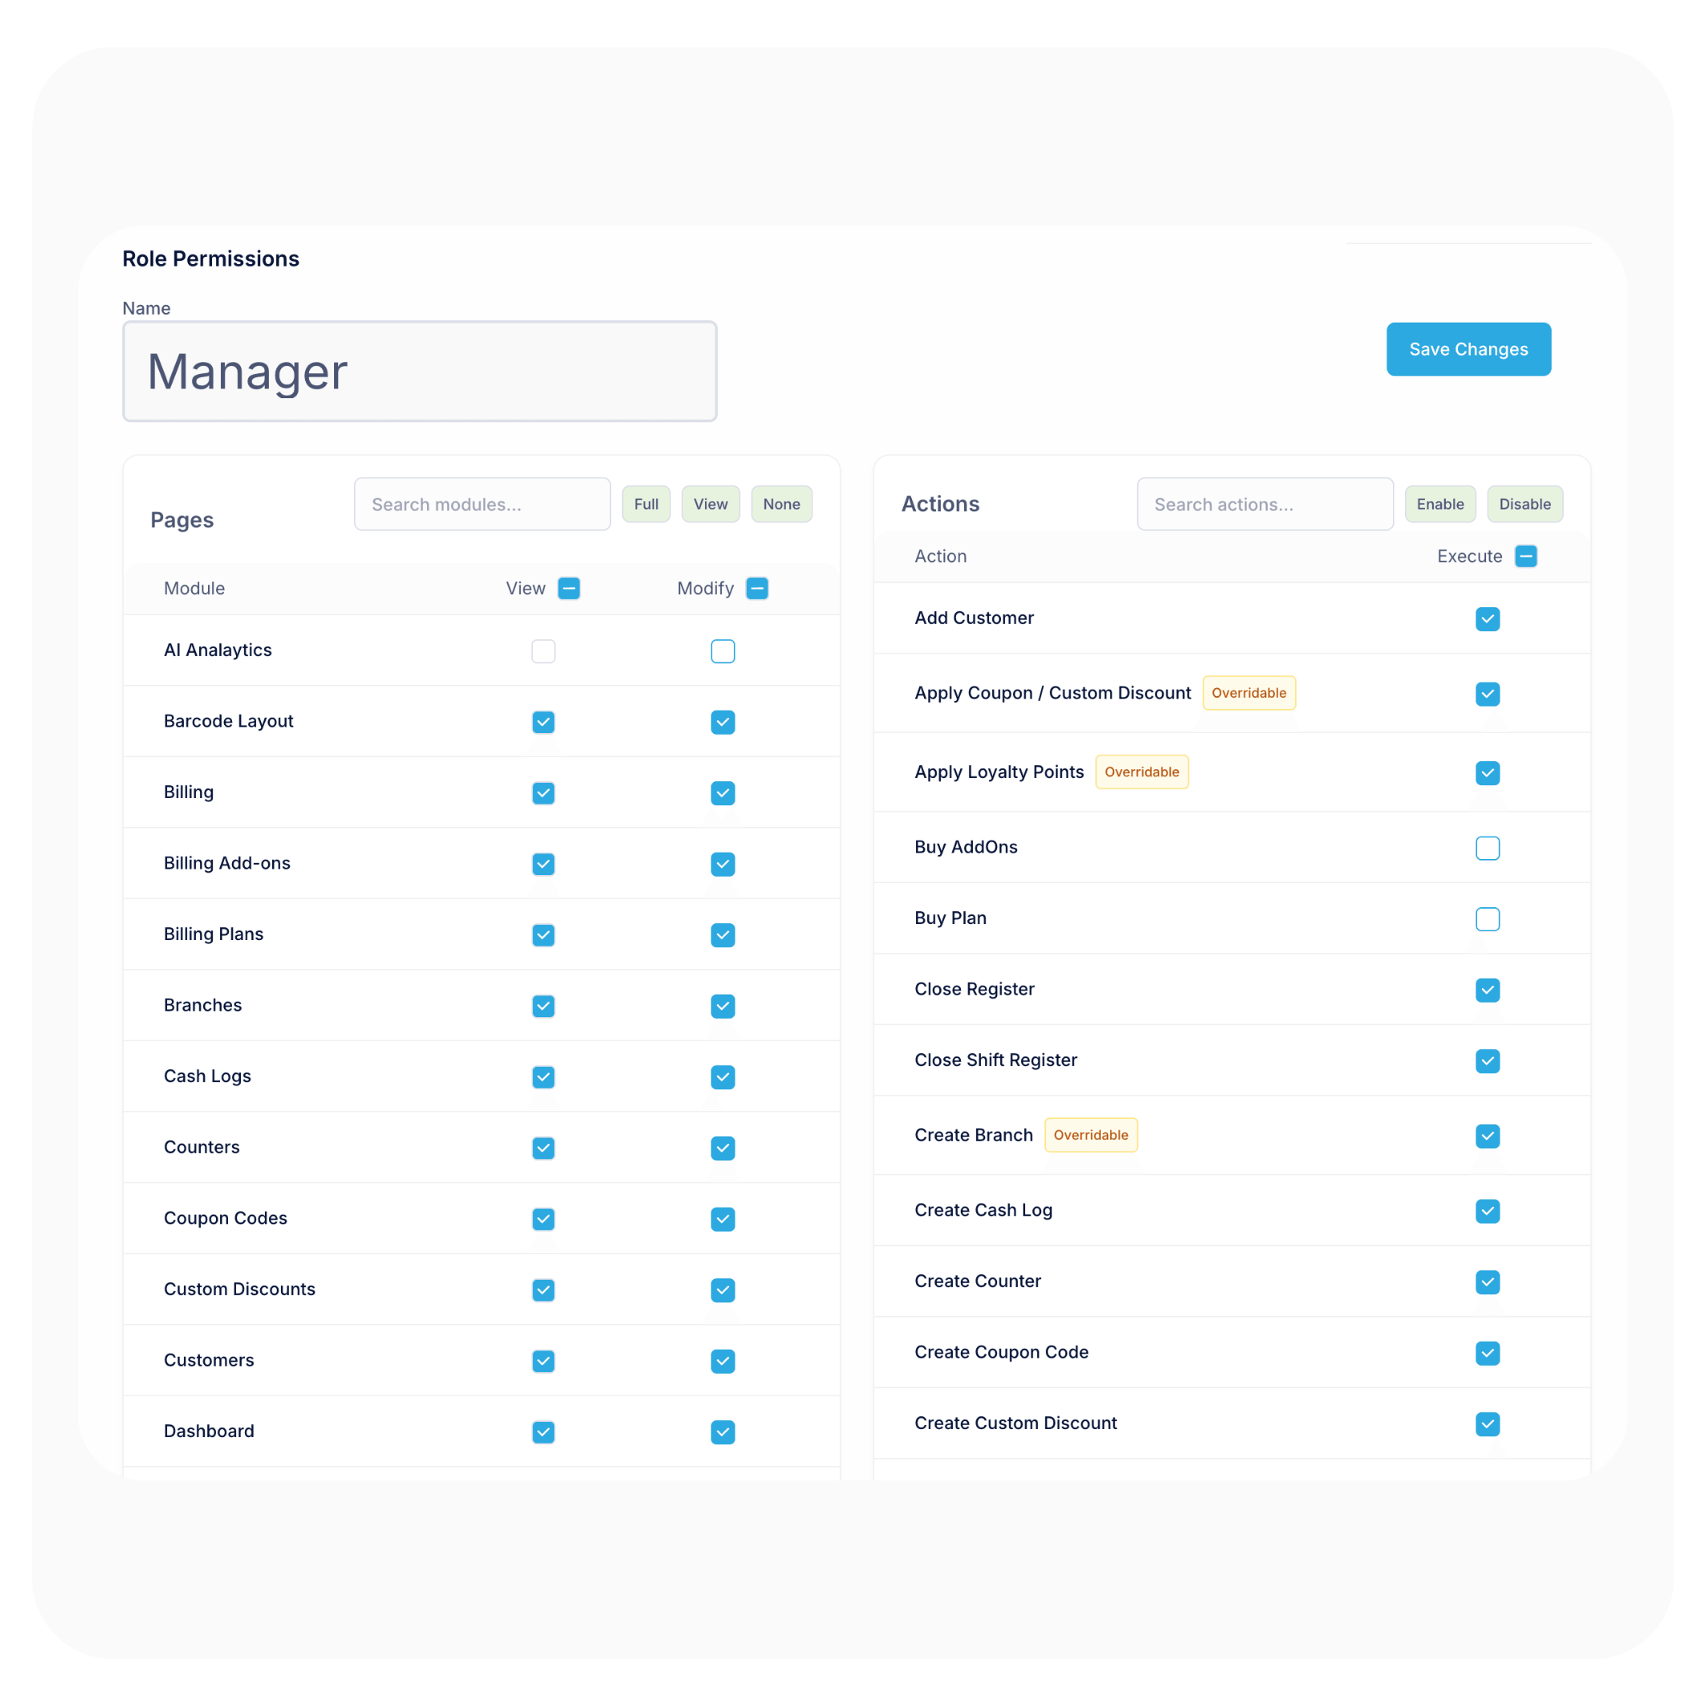Toggle the View column bulk-select minus icon

point(569,588)
